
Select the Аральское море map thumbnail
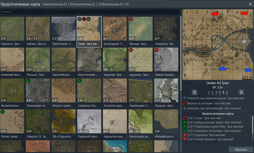[x=115, y=121]
